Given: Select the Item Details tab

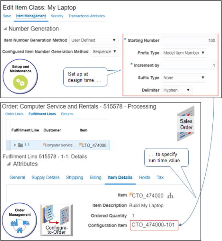Looking at the screenshot, I should point(120,178).
